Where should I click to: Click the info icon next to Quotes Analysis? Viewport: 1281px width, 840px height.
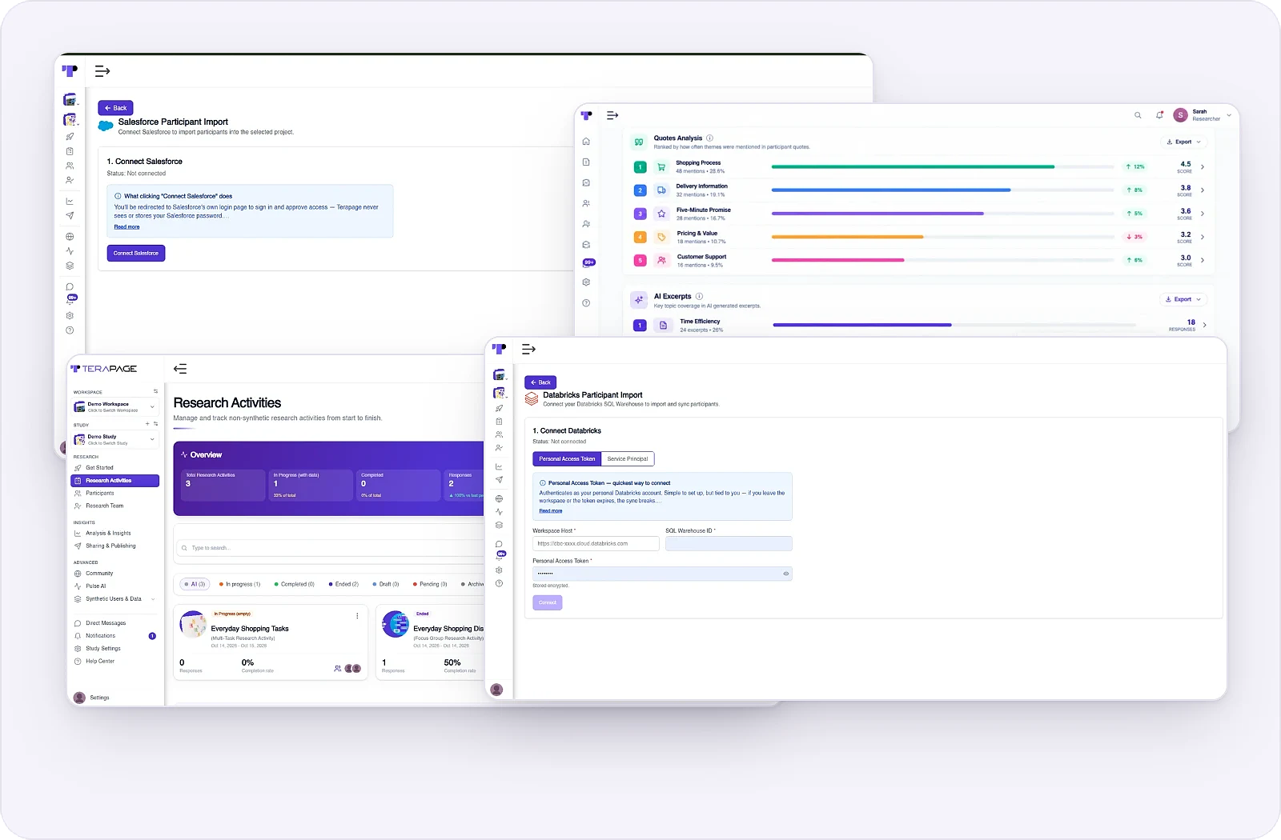pos(709,138)
